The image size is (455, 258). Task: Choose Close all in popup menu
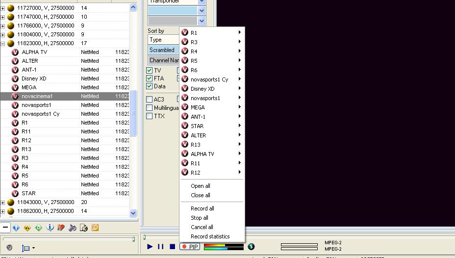click(x=212, y=195)
